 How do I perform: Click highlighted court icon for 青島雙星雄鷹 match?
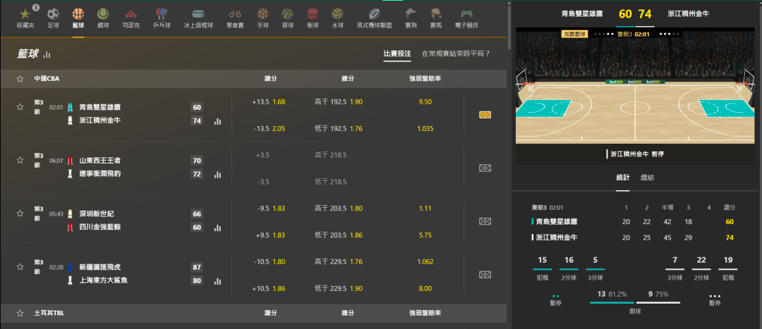(485, 115)
